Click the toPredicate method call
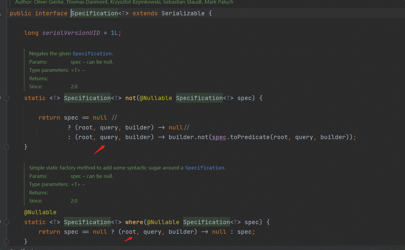 click(250, 137)
